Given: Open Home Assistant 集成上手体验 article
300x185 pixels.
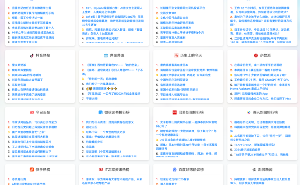Looking at the screenshot, I should pyautogui.click(x=260, y=87).
